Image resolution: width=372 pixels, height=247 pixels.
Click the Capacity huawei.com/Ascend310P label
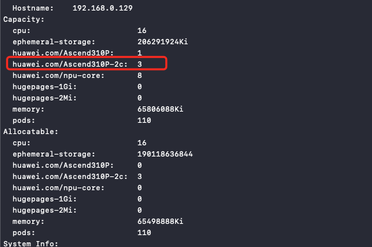tap(63, 53)
